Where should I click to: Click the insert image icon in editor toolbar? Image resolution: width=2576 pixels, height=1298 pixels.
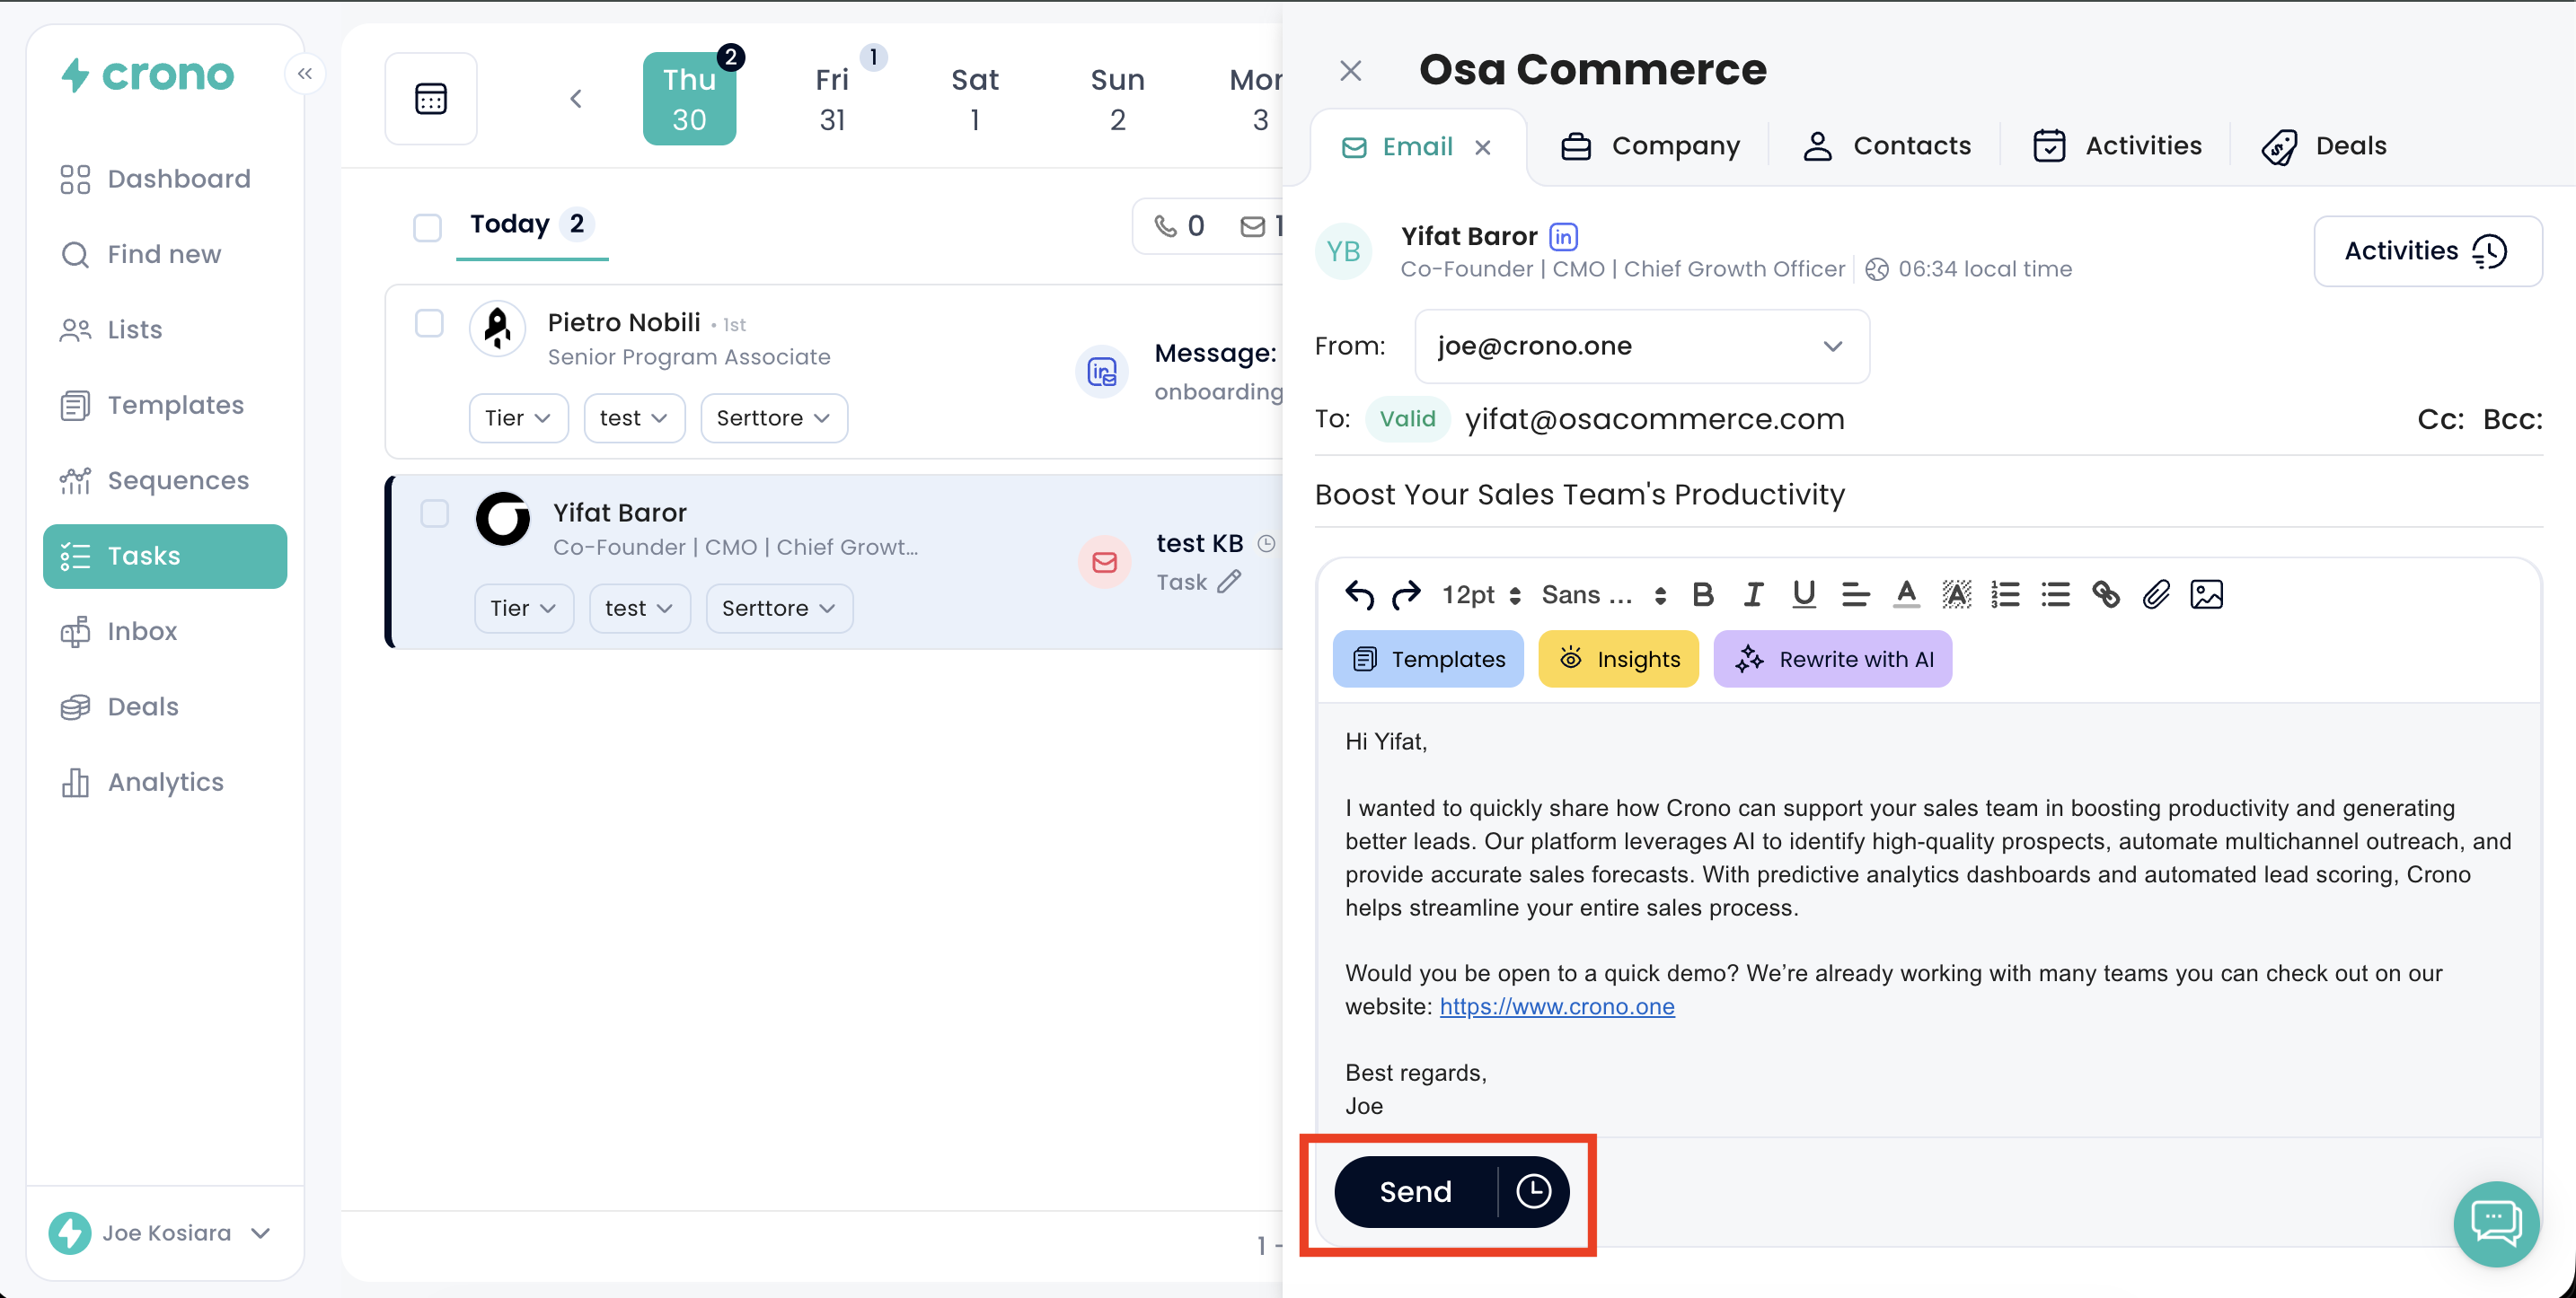2206,594
